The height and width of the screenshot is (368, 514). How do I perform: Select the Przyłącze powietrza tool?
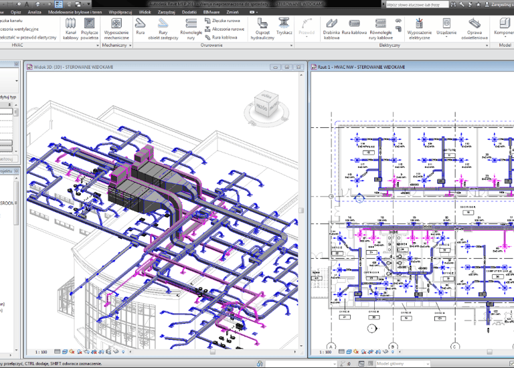[x=89, y=29]
